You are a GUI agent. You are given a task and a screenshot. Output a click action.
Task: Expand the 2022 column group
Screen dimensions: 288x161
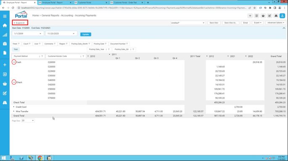point(246,56)
